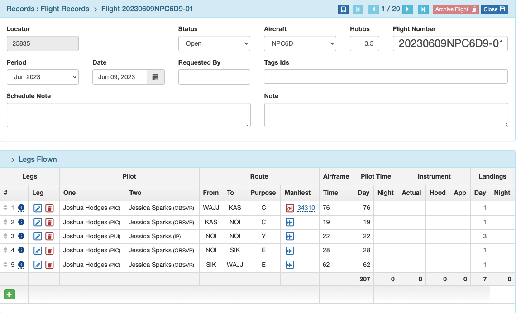Jump to the first flight record
Image resolution: width=516 pixels, height=313 pixels.
point(358,9)
